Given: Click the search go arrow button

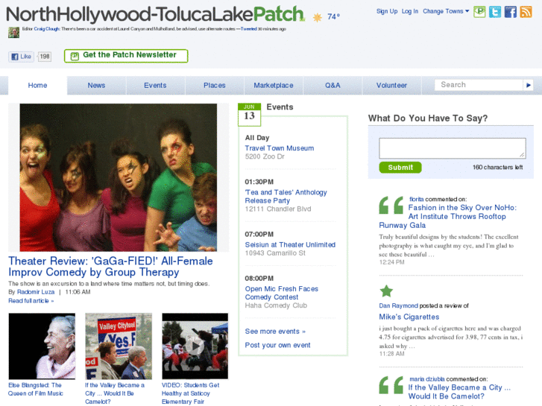Looking at the screenshot, I should (528, 85).
